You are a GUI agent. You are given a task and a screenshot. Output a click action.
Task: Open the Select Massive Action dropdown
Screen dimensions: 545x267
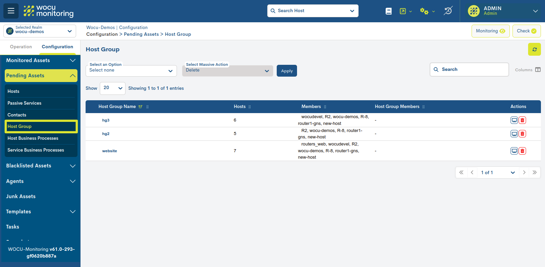point(228,71)
